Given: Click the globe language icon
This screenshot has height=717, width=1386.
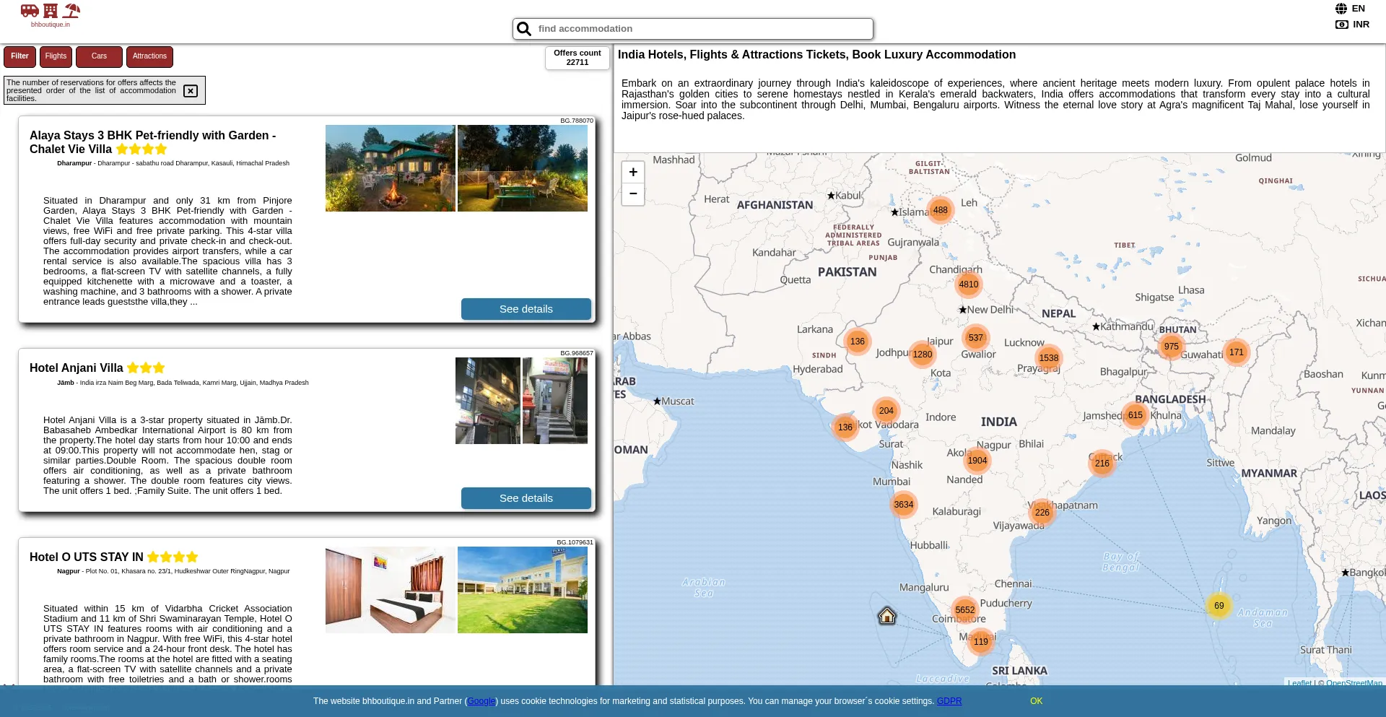Looking at the screenshot, I should [x=1341, y=9].
